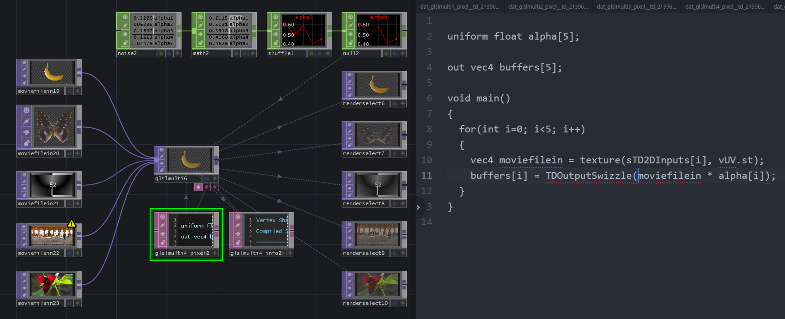
Task: Click the "void main()" line in editor
Action: (479, 98)
